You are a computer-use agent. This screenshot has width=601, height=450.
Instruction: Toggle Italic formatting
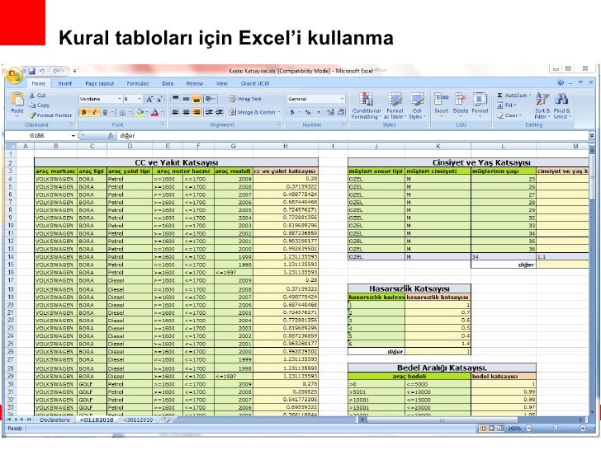coord(94,112)
